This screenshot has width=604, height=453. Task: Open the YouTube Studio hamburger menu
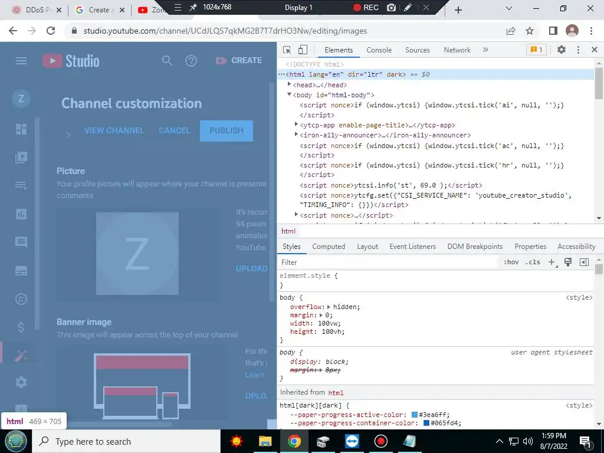[x=21, y=61]
